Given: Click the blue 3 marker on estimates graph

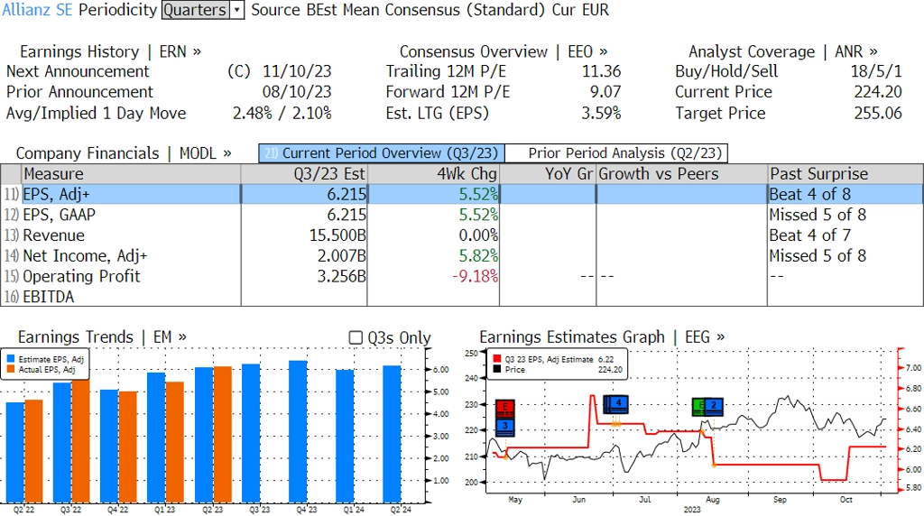Looking at the screenshot, I should point(505,427).
